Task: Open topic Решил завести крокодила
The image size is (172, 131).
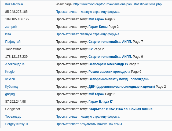Action: pos(109,72)
